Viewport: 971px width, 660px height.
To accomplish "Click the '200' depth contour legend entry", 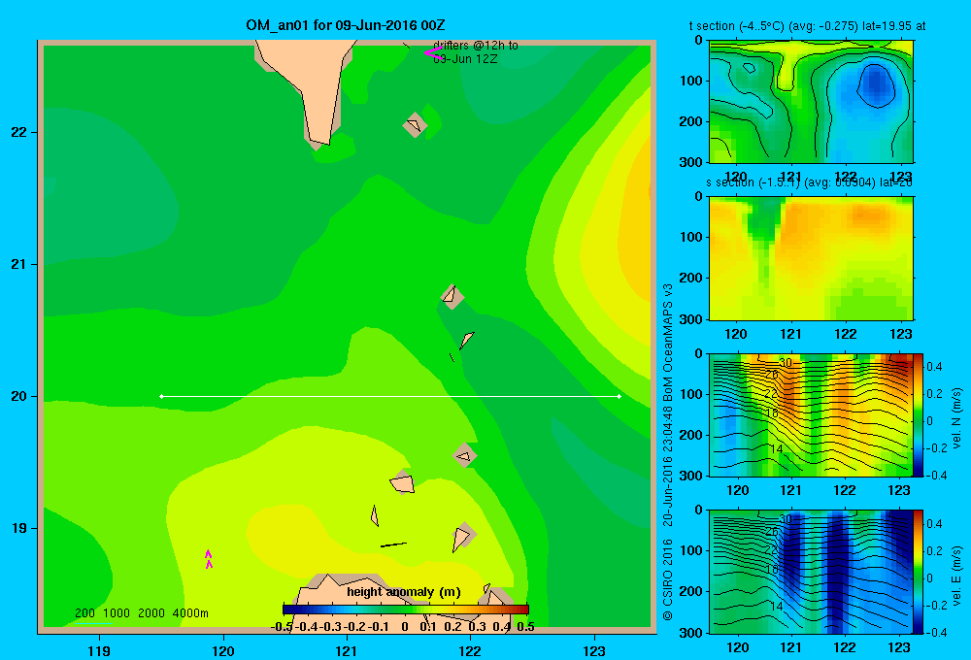I will [84, 613].
